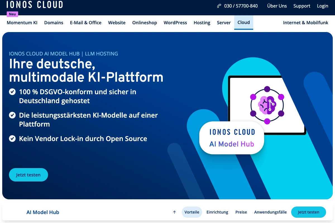This screenshot has width=335, height=223.
Task: Open the Über Uns page
Action: pyautogui.click(x=277, y=6)
